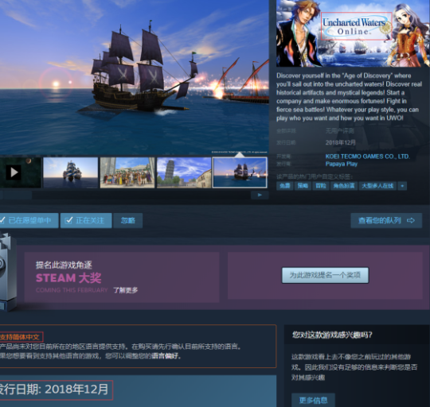430x407 pixels.
Task: Click the 角色扮演 tag
Action: (344, 186)
